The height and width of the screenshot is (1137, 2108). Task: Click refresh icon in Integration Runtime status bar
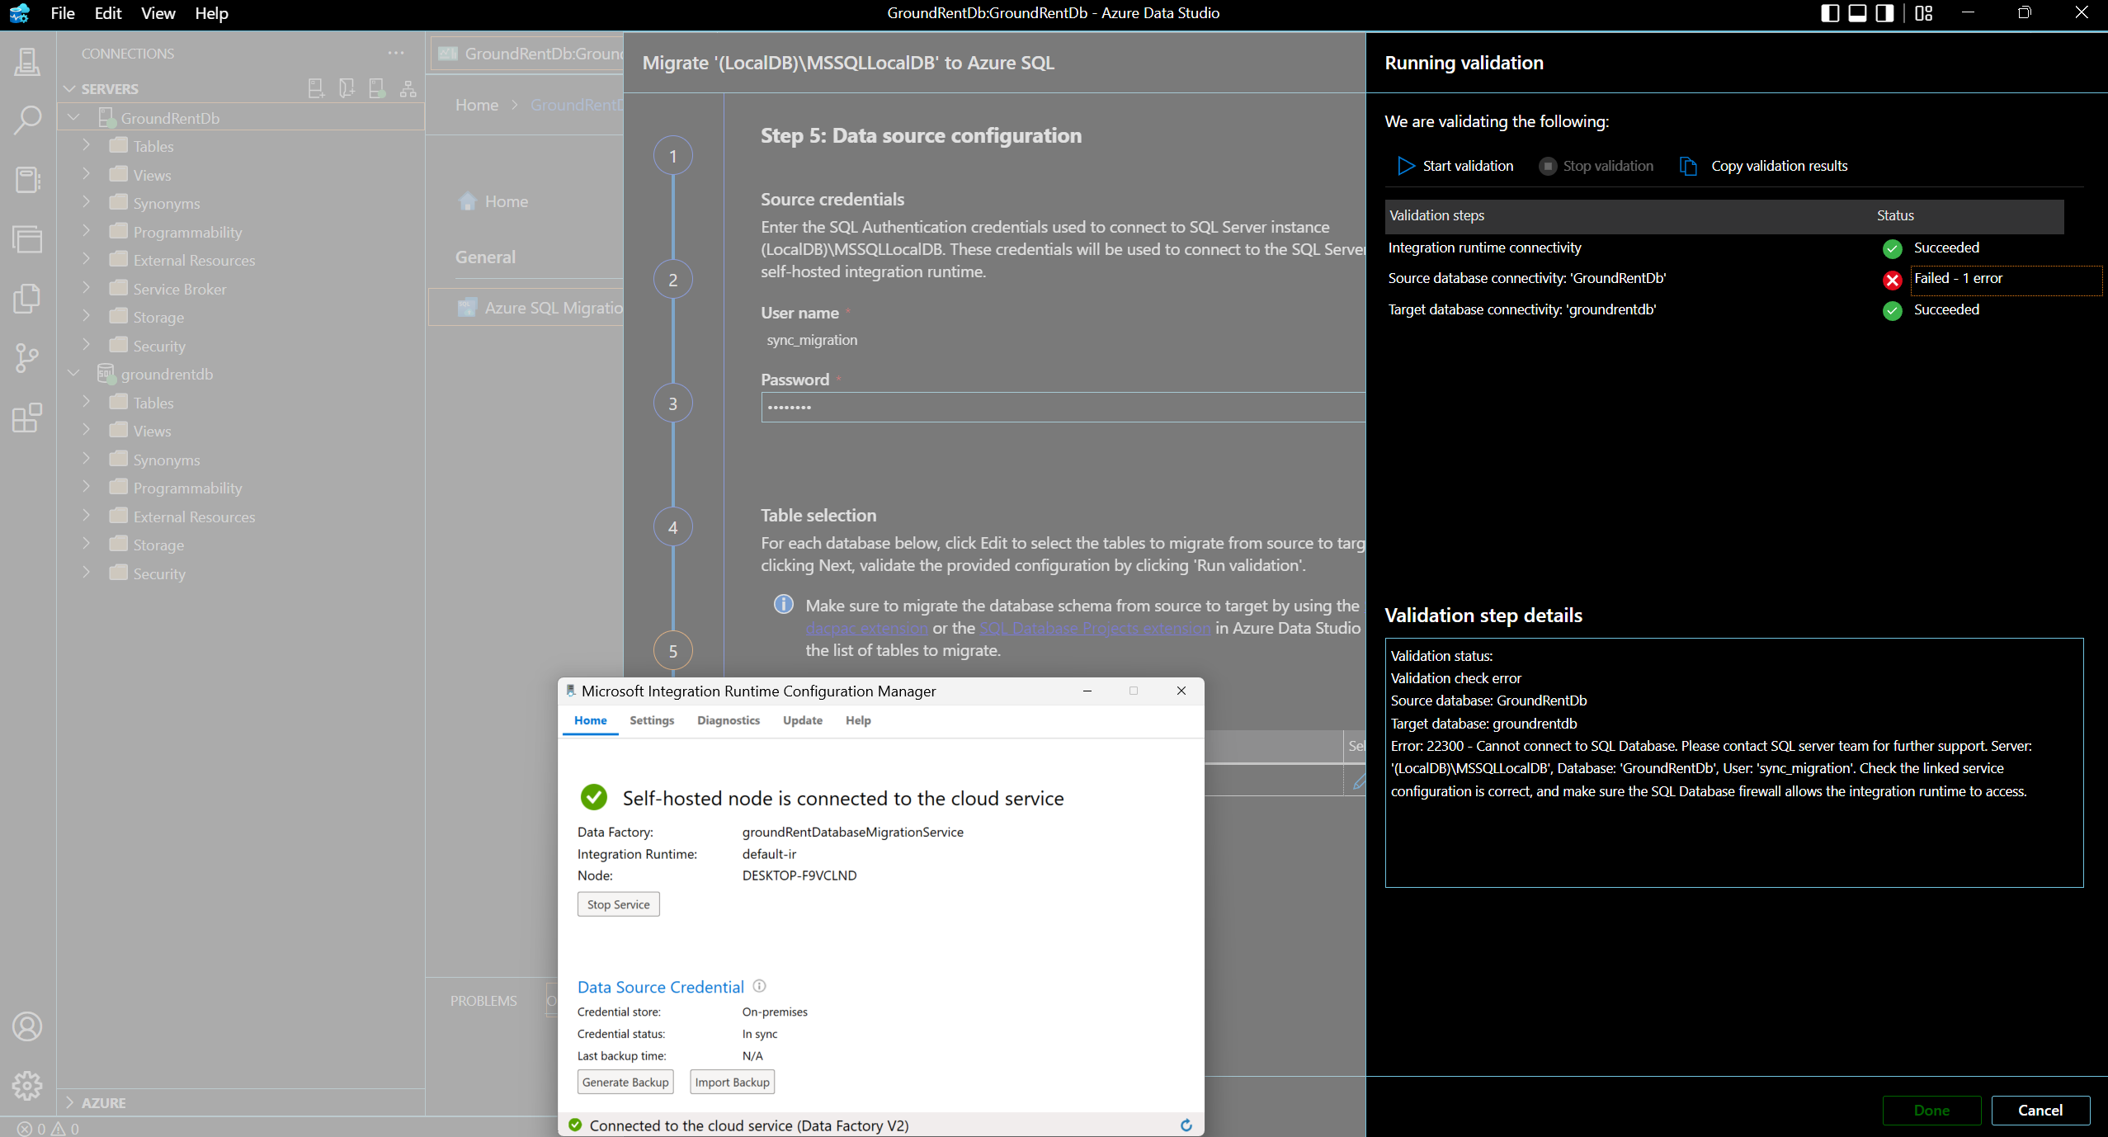(x=1186, y=1125)
